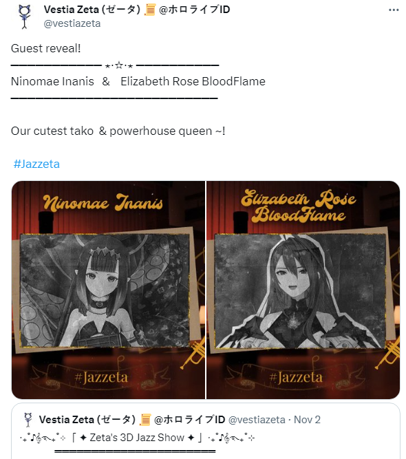Open the quoted Zeta's 3D Jazz Show tweet
This screenshot has height=459, width=406.
206,431
